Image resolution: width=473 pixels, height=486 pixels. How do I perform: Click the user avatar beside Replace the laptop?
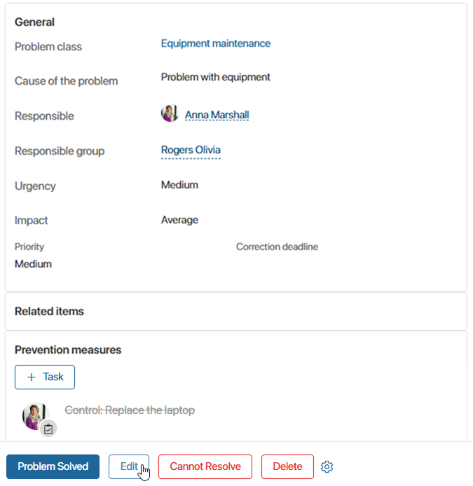36,416
